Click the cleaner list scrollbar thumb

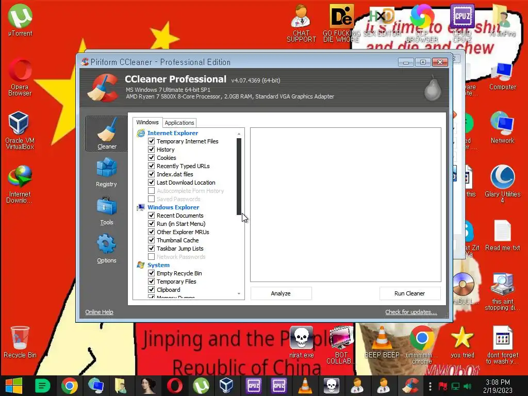click(x=239, y=176)
